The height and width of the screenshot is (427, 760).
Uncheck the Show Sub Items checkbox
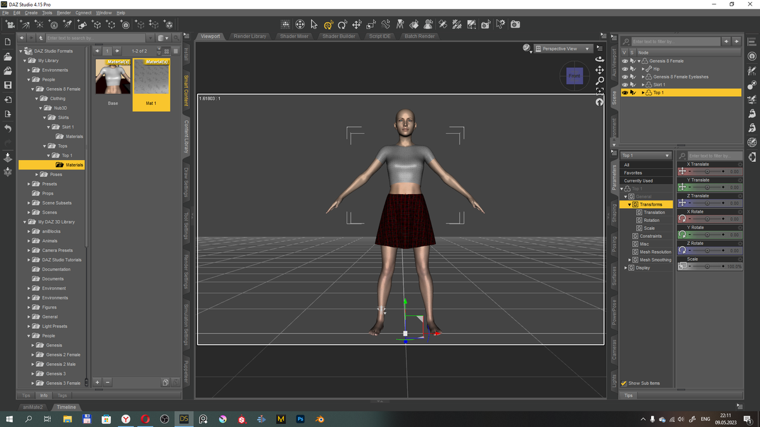pos(624,383)
